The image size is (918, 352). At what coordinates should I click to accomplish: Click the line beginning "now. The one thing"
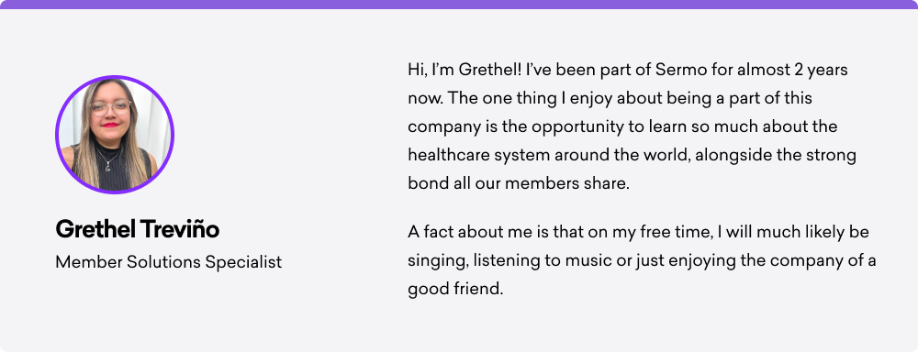(x=610, y=98)
